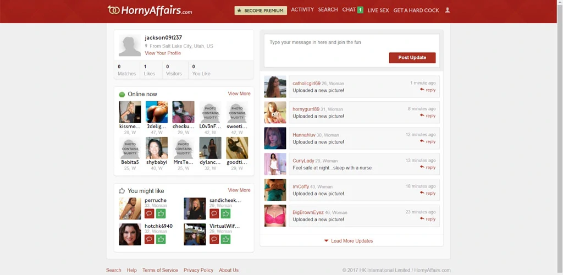This screenshot has height=275, width=563.
Task: Open the Activity menu item
Action: 302,10
